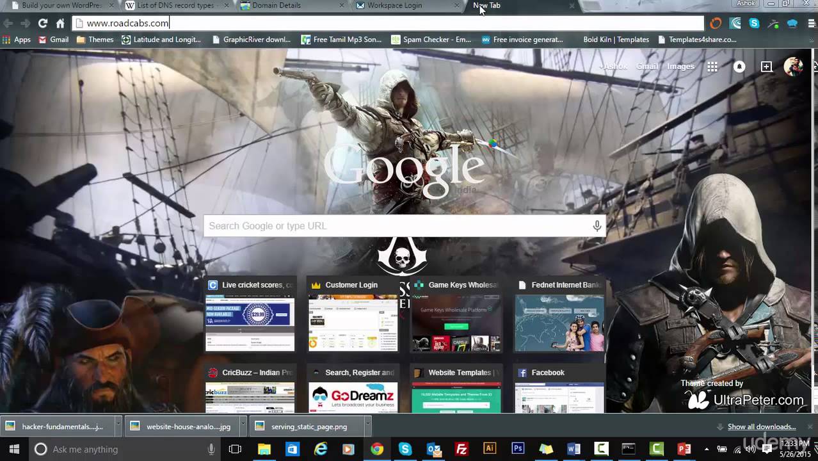The width and height of the screenshot is (818, 461).
Task: Open Game Keys Wholesale thumbnail
Action: 456,315
